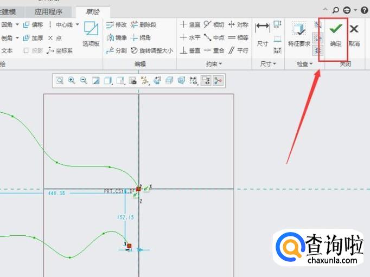This screenshot has width=370, height=277.
Task: Apply the 相等 equal constraint
Action: coord(238,37)
